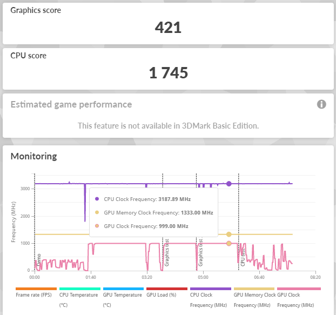Click the purple CPU clock data point
The image size is (336, 315).
[x=229, y=184]
